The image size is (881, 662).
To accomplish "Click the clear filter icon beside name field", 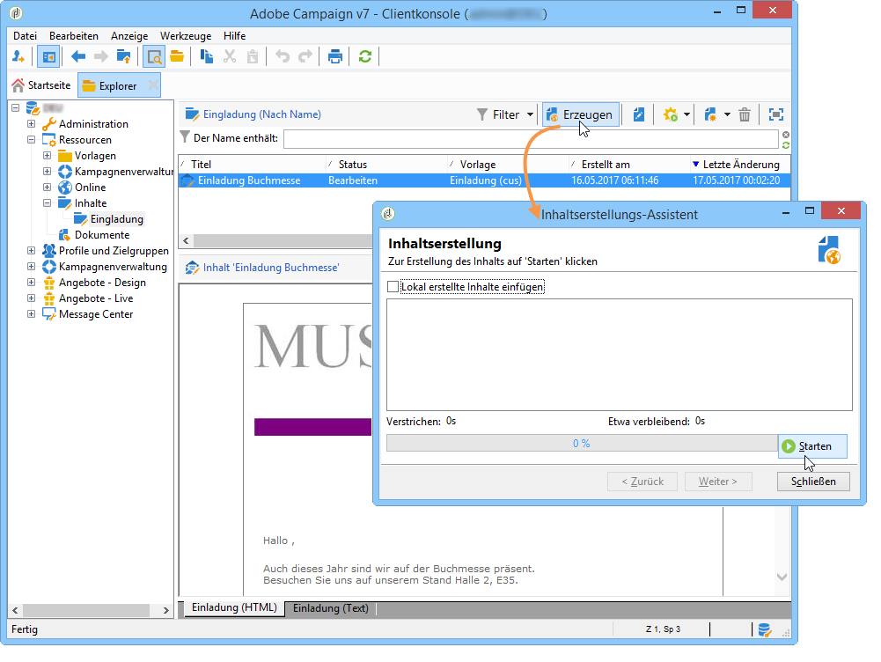I will coord(785,135).
